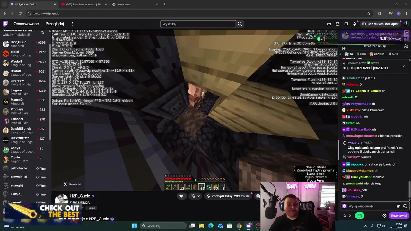
Task: Open the notification bell dropdown under the stream
Action: pyautogui.click(x=195, y=196)
